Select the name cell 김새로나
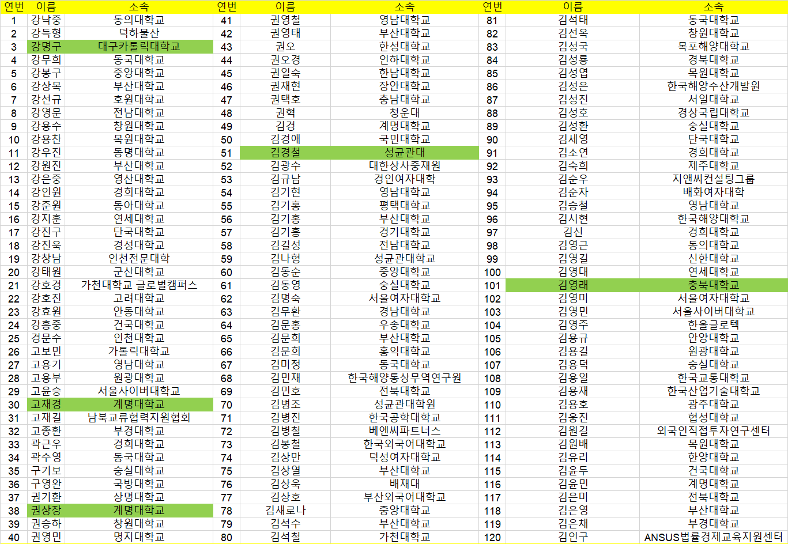 coord(285,511)
